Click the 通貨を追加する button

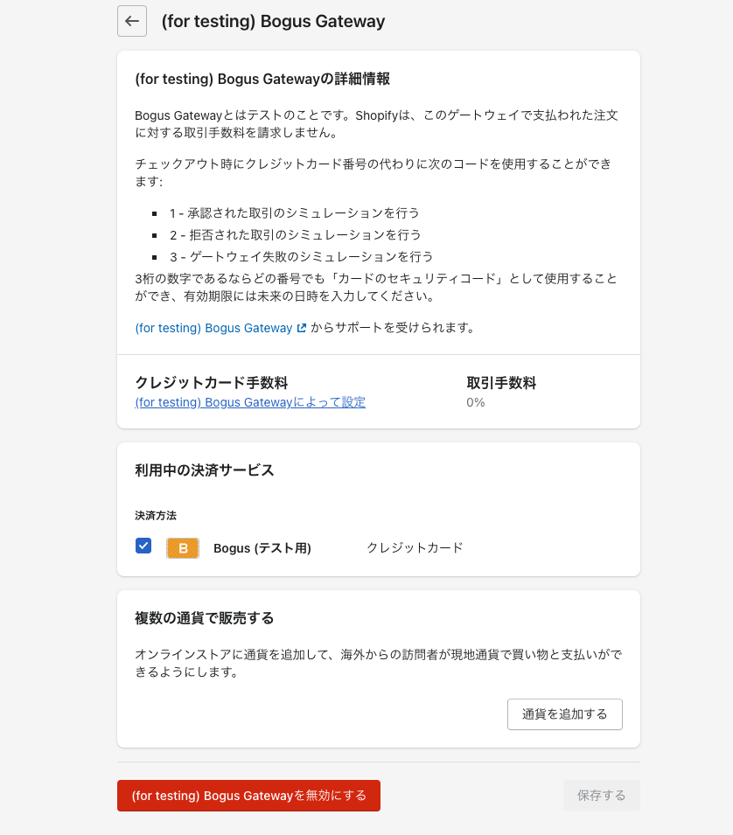pyautogui.click(x=565, y=714)
